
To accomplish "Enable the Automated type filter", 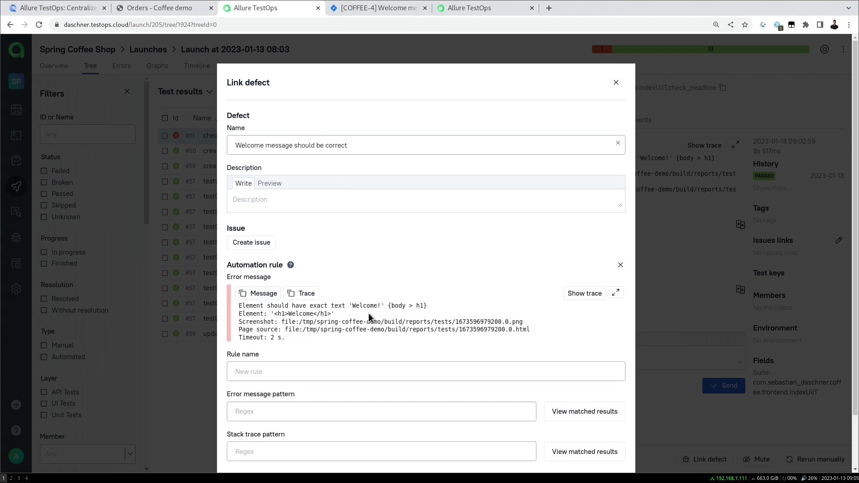I will tap(44, 357).
